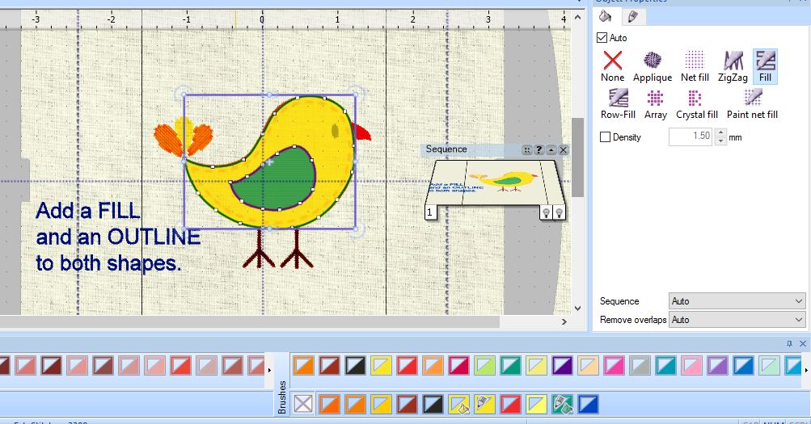Select green brush with fill and pen icon
This screenshot has width=811, height=424.
(562, 404)
